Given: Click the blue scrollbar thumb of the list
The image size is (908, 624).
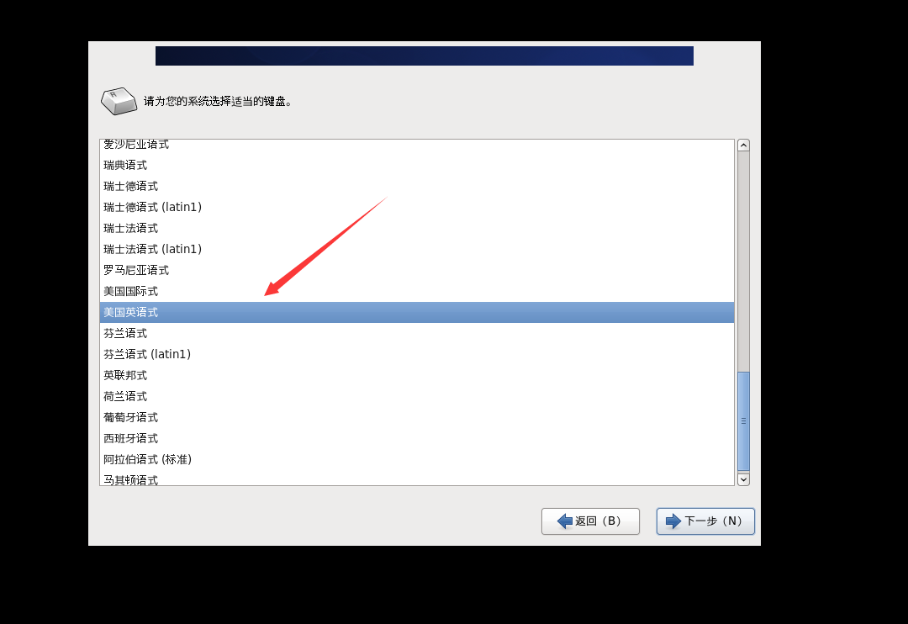Looking at the screenshot, I should tap(743, 421).
